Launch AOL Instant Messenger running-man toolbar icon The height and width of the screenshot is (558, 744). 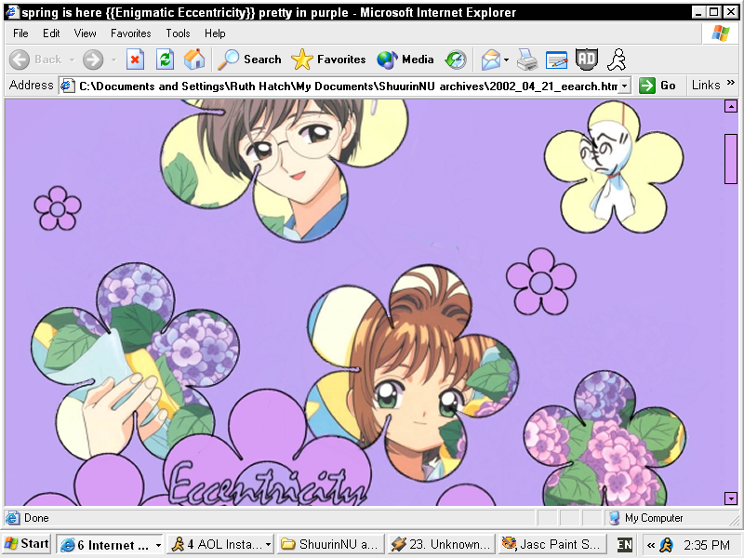pos(617,60)
